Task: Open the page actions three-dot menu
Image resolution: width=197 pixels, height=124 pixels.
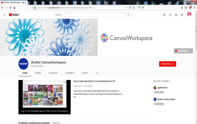Action: (x=127, y=8)
